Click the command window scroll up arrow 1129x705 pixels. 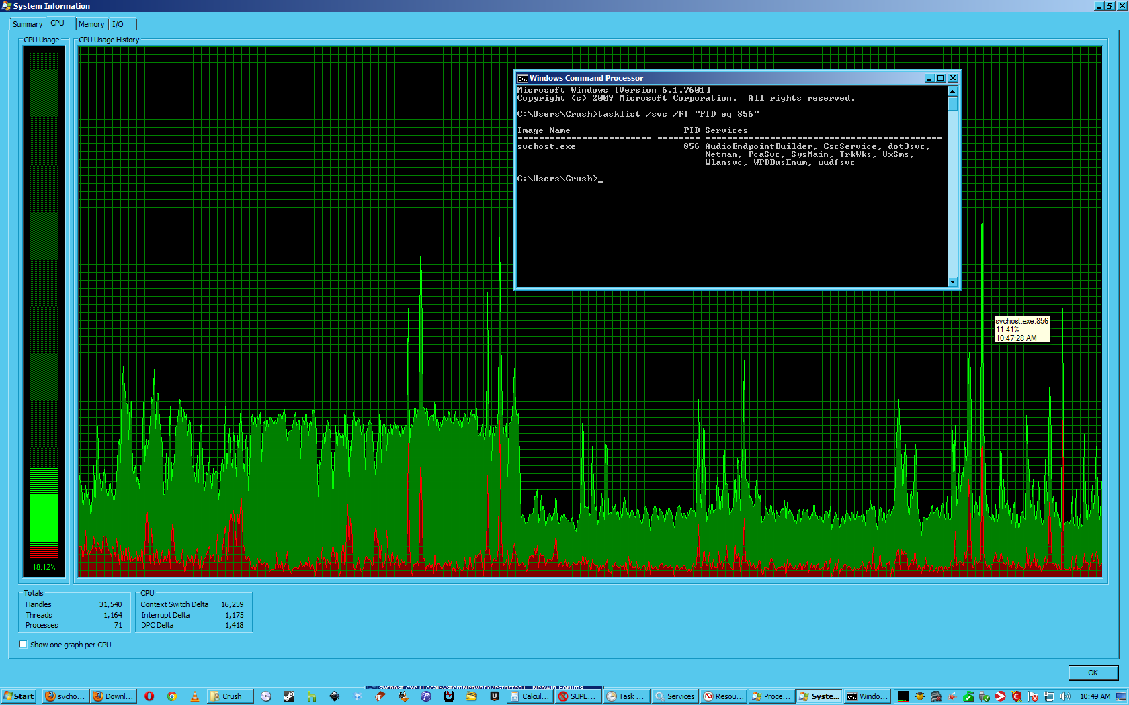(x=952, y=91)
